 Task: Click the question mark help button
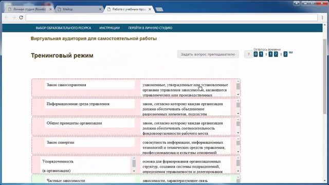pyautogui.click(x=248, y=54)
